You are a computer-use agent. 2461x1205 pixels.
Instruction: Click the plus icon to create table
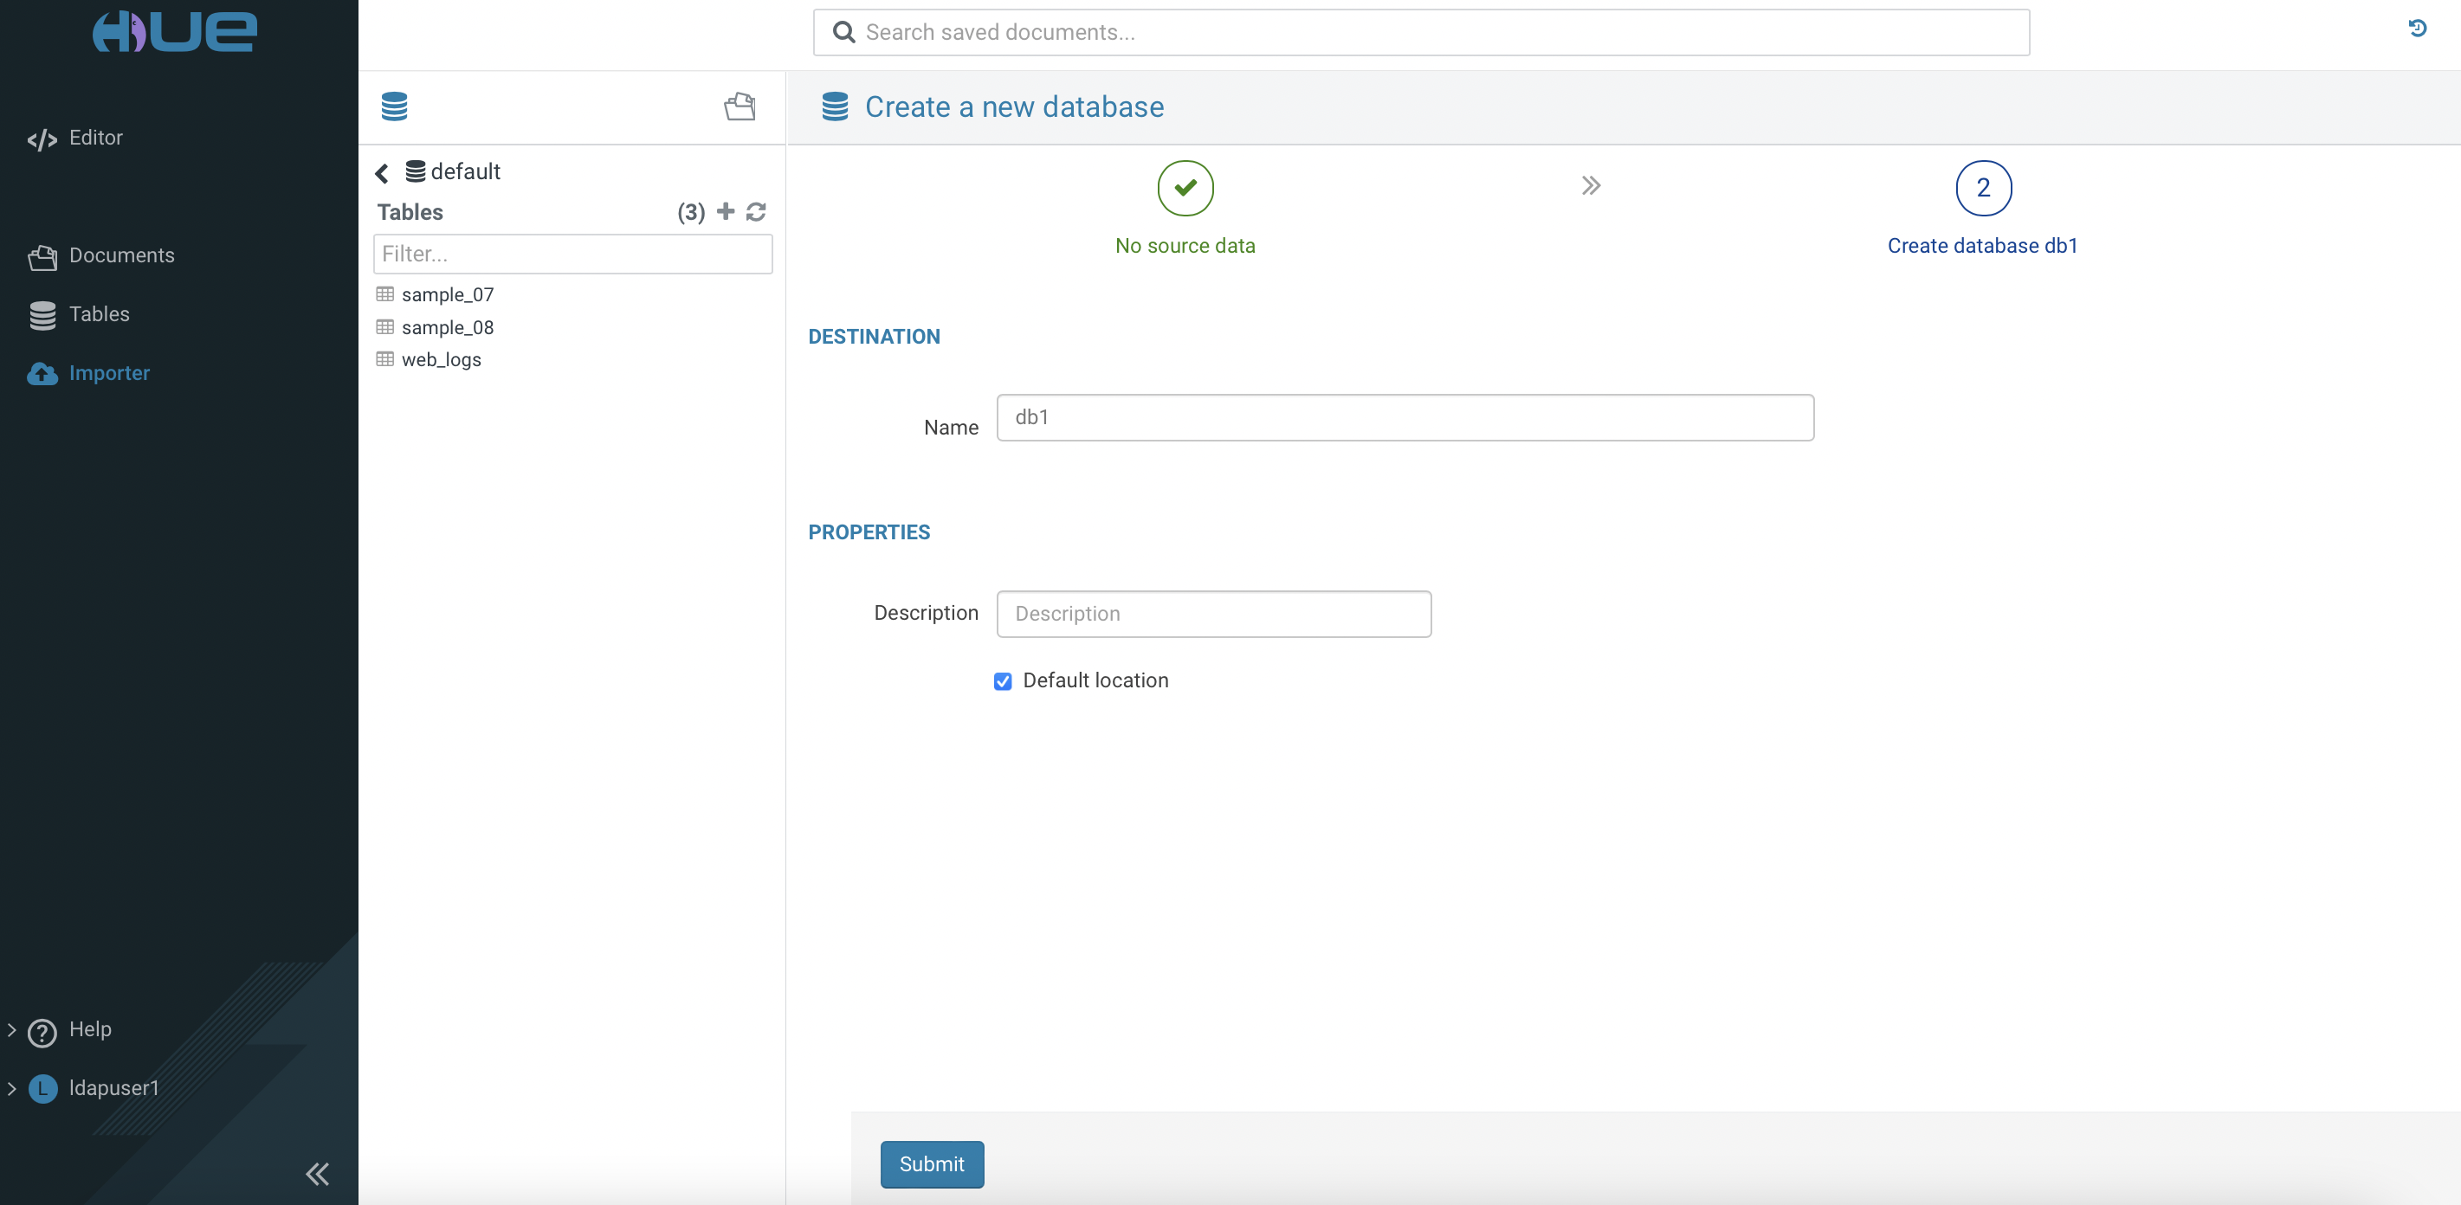[x=726, y=211]
